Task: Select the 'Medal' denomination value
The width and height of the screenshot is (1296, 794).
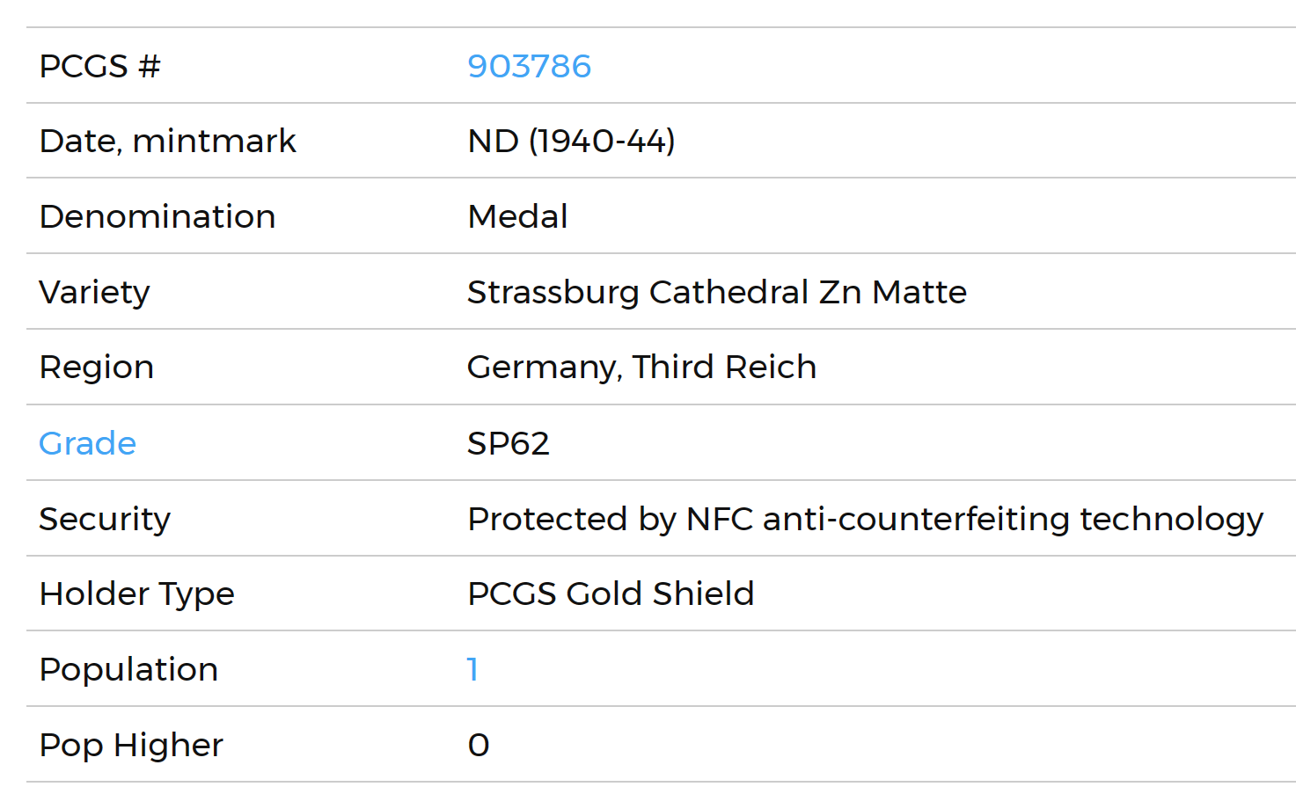Action: pyautogui.click(x=517, y=216)
